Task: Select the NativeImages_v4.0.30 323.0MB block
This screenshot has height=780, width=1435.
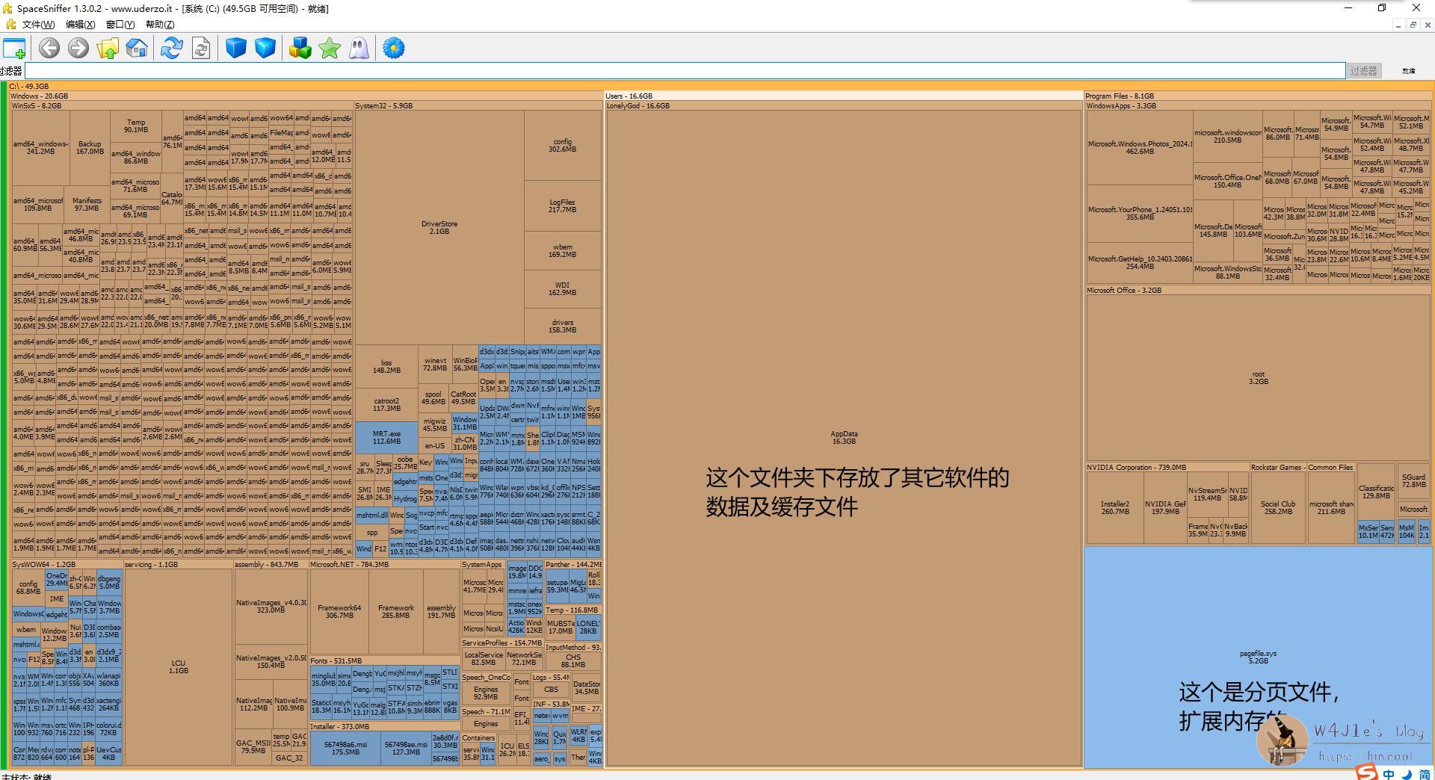Action: pyautogui.click(x=271, y=606)
